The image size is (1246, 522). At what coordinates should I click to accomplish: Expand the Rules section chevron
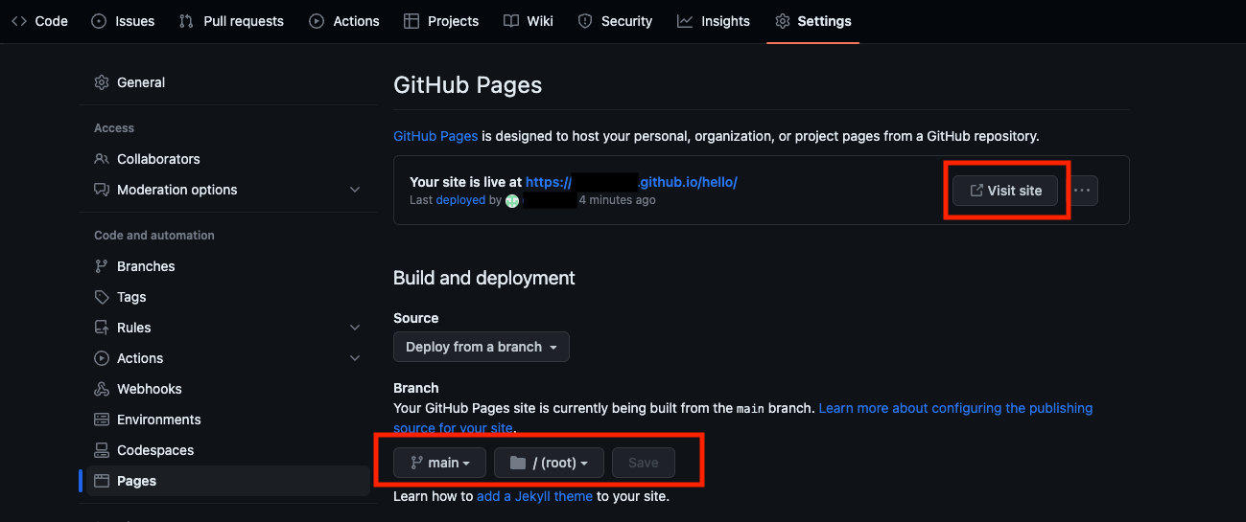tap(355, 328)
